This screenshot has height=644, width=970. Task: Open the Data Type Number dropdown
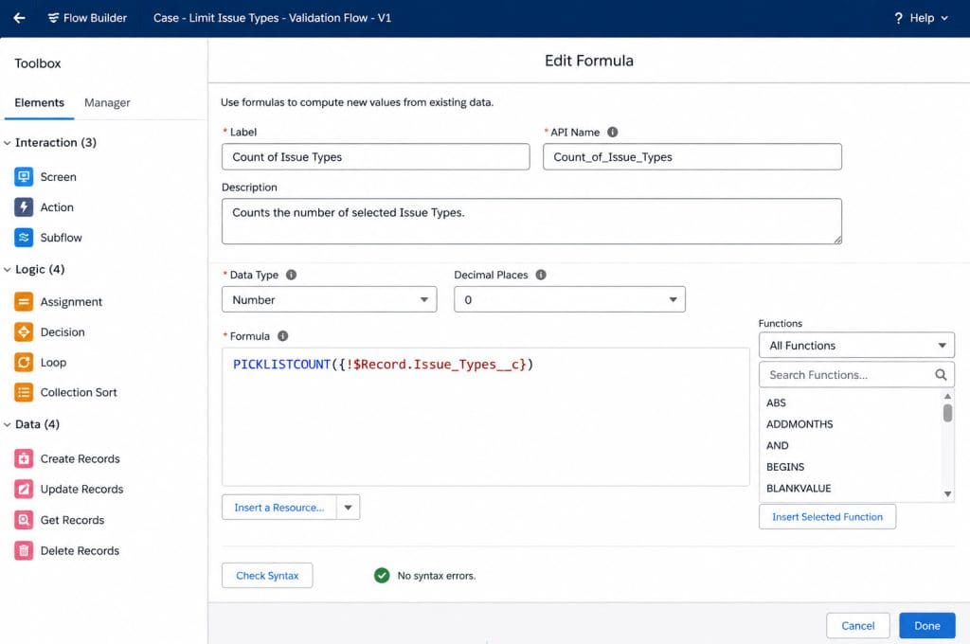329,299
